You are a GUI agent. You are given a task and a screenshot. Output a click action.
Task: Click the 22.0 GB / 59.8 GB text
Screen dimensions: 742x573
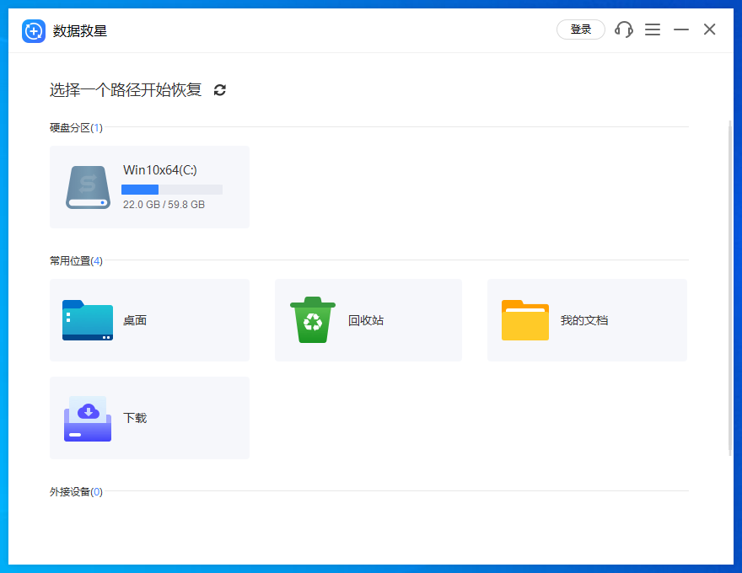(x=164, y=204)
